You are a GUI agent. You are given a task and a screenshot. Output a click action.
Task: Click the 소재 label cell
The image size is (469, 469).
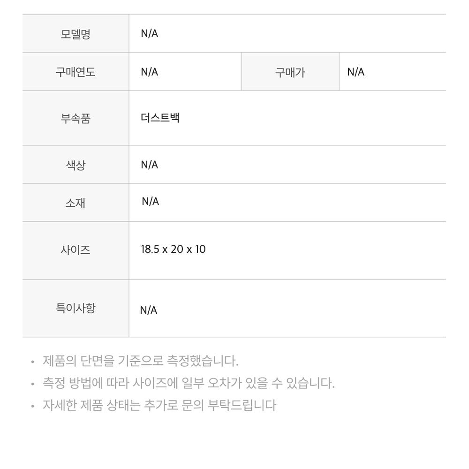pyautogui.click(x=76, y=203)
